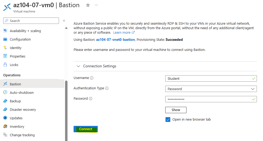Click the Password input field

click(211, 99)
